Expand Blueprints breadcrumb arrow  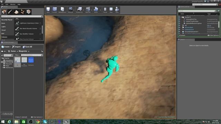coord(29,51)
